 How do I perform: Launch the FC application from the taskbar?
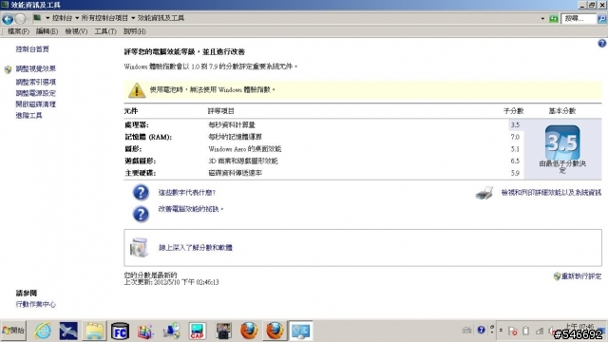coord(120,332)
